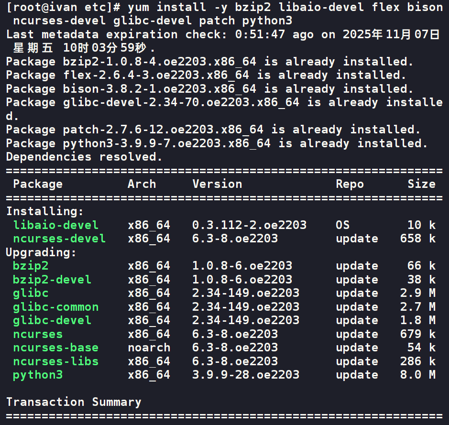The width and height of the screenshot is (449, 425).
Task: Click version 6.3-8.oe2203 in ncurses-libs row
Action: tap(235, 361)
